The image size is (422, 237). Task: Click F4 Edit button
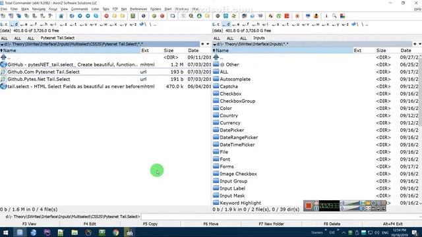(x=90, y=224)
